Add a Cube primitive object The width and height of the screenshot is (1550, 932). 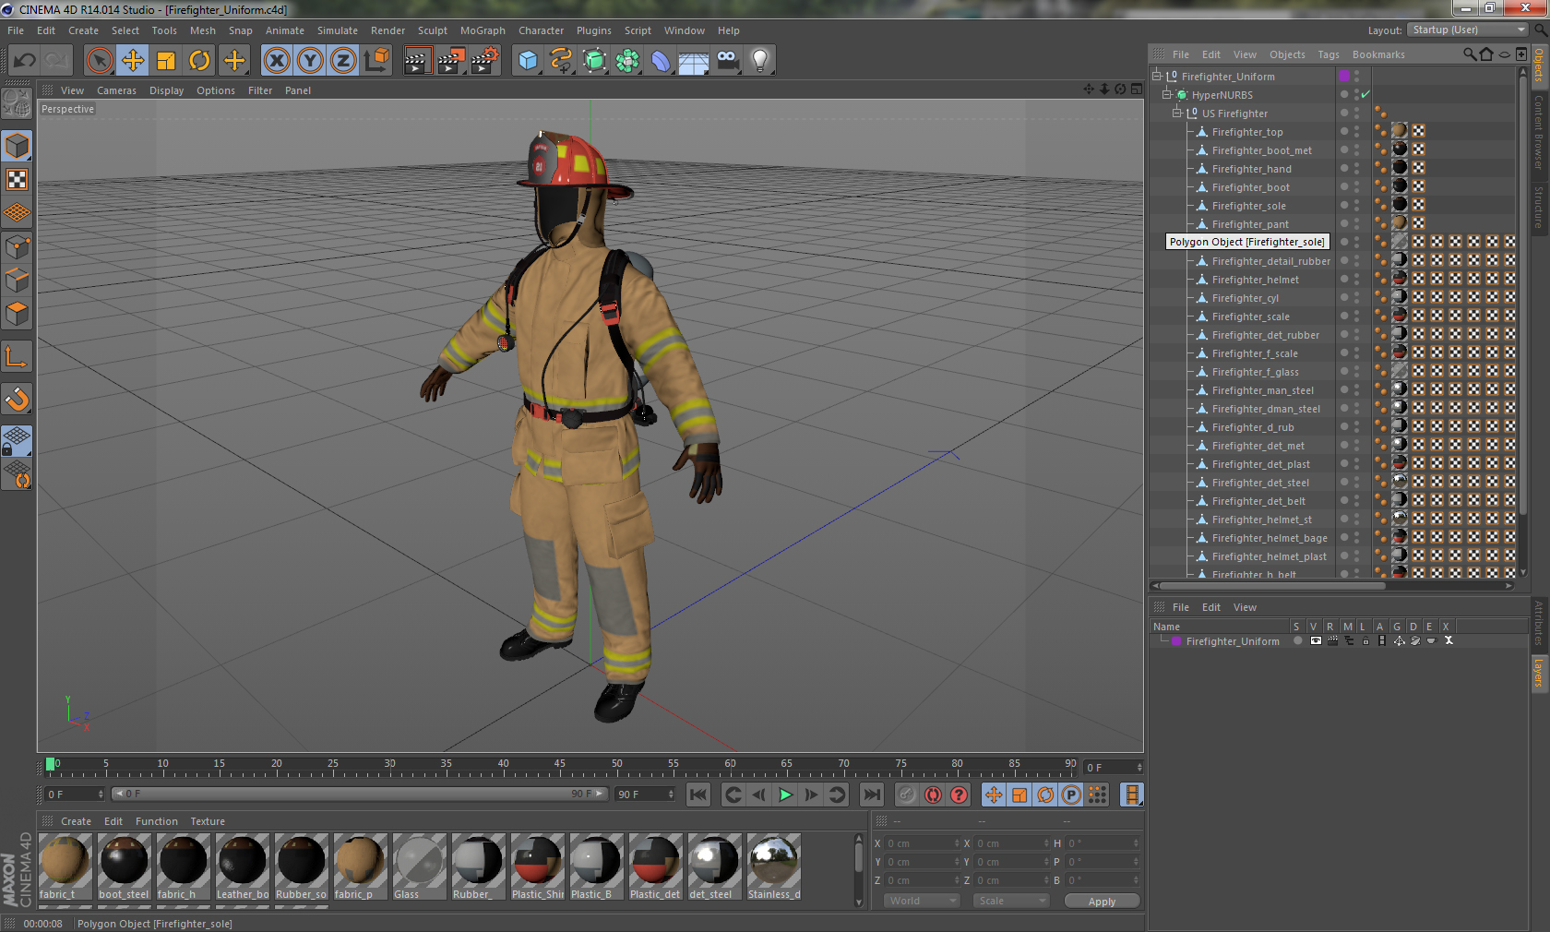(x=528, y=61)
